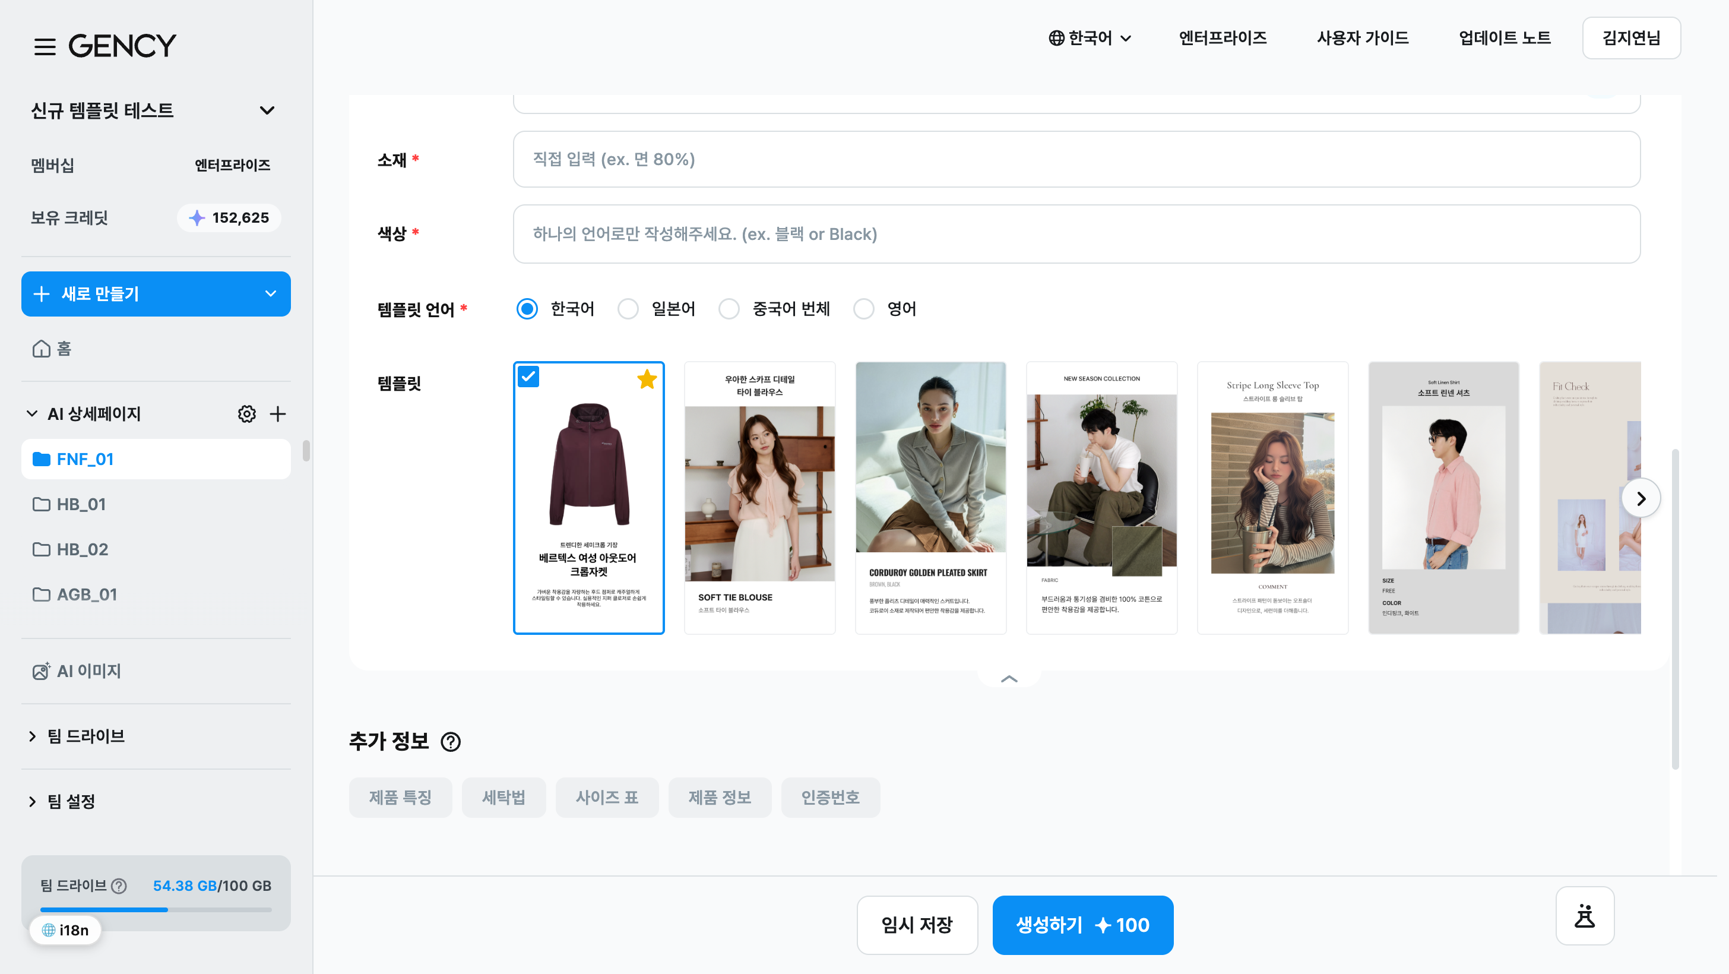
Task: Choose the NEW SEASON COLLECTION template
Action: [1101, 498]
